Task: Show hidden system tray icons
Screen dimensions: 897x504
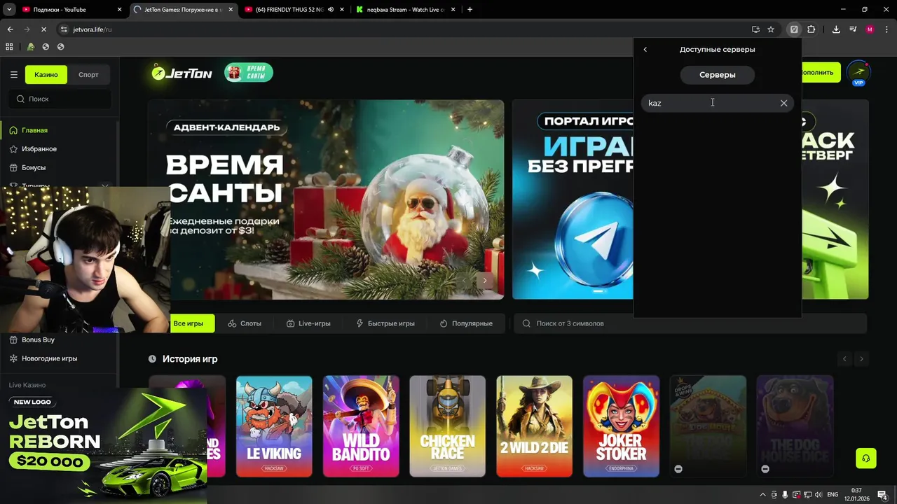Action: click(x=762, y=495)
